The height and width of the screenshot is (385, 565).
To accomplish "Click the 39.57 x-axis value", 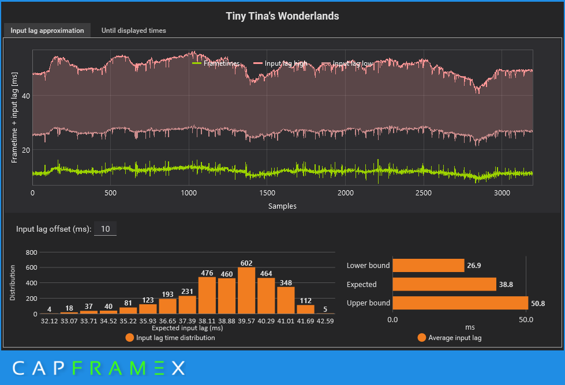I will [246, 321].
